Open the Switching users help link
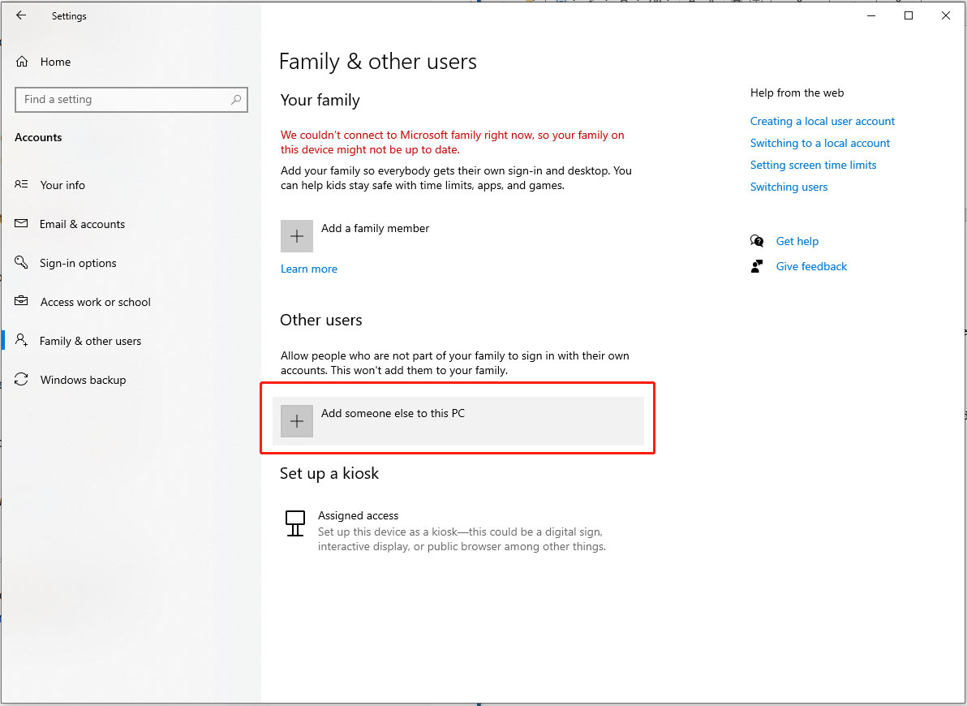Viewport: 967px width, 706px height. click(789, 187)
